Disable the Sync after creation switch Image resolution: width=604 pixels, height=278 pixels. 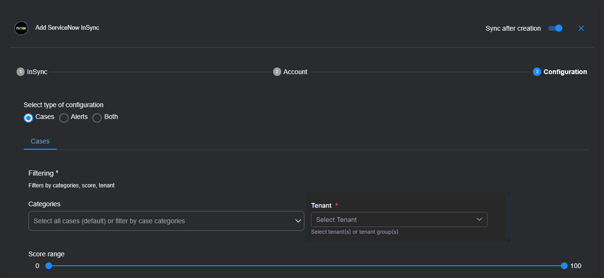pos(555,28)
